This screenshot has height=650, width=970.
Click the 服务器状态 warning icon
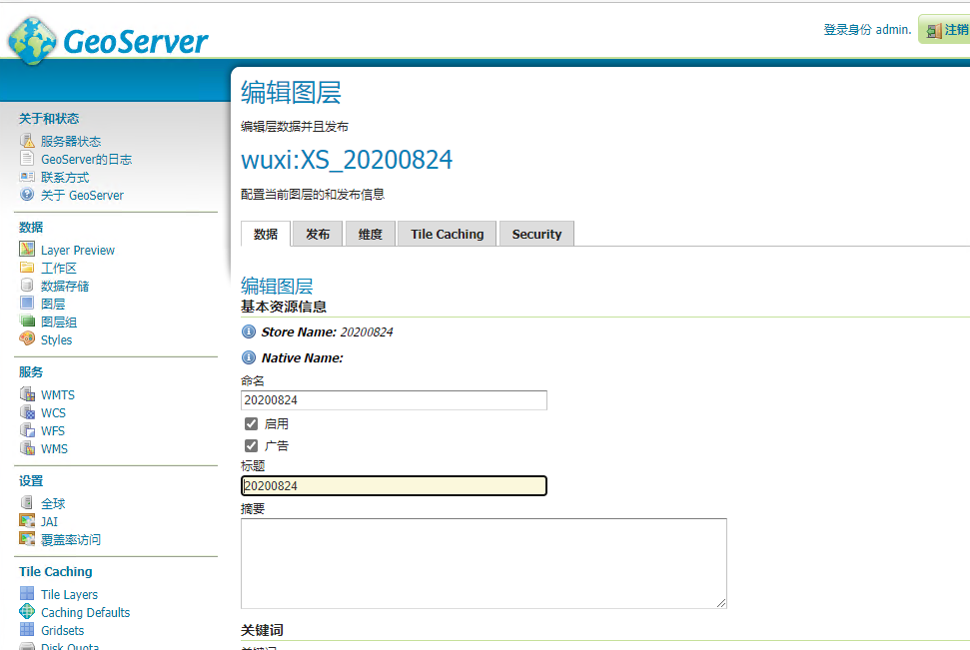click(27, 141)
